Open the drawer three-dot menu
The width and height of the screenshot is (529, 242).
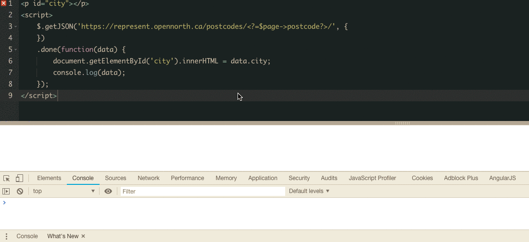point(7,236)
